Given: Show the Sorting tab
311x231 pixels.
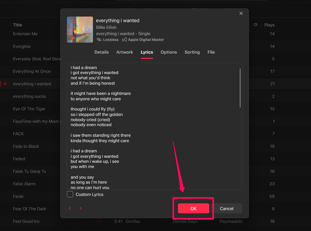Looking at the screenshot, I should coord(192,52).
